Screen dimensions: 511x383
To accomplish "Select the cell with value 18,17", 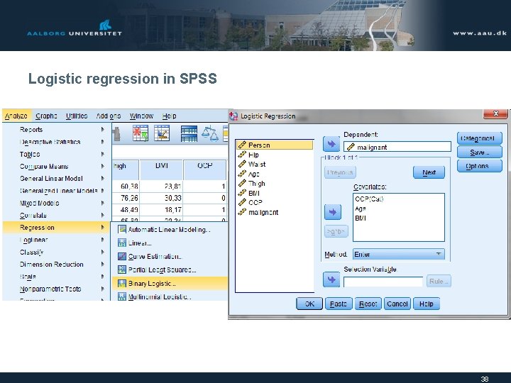I will (x=161, y=210).
